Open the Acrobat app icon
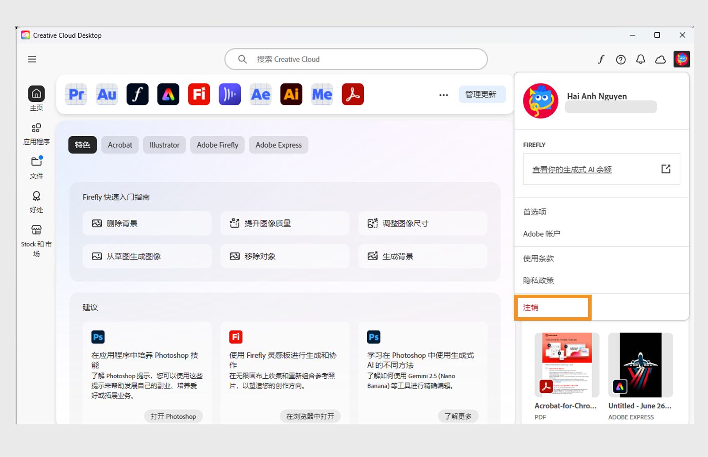Viewport: 708px width, 457px height. [x=353, y=94]
